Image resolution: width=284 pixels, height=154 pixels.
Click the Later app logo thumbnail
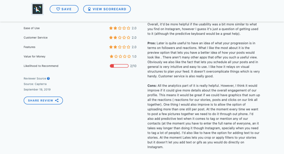pyautogui.click(x=37, y=9)
